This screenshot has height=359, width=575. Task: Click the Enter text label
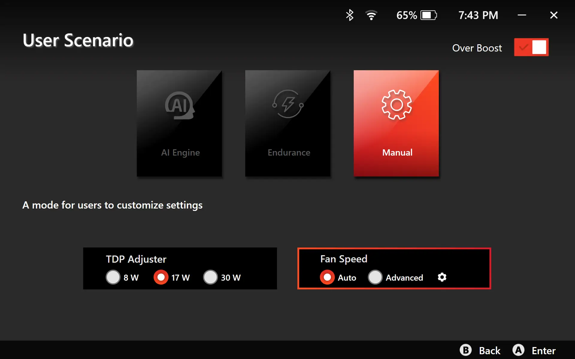point(543,351)
